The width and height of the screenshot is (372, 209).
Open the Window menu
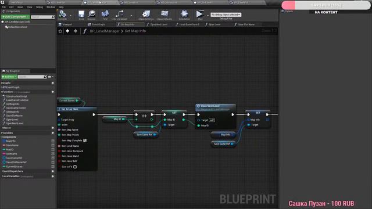pyautogui.click(x=51, y=7)
